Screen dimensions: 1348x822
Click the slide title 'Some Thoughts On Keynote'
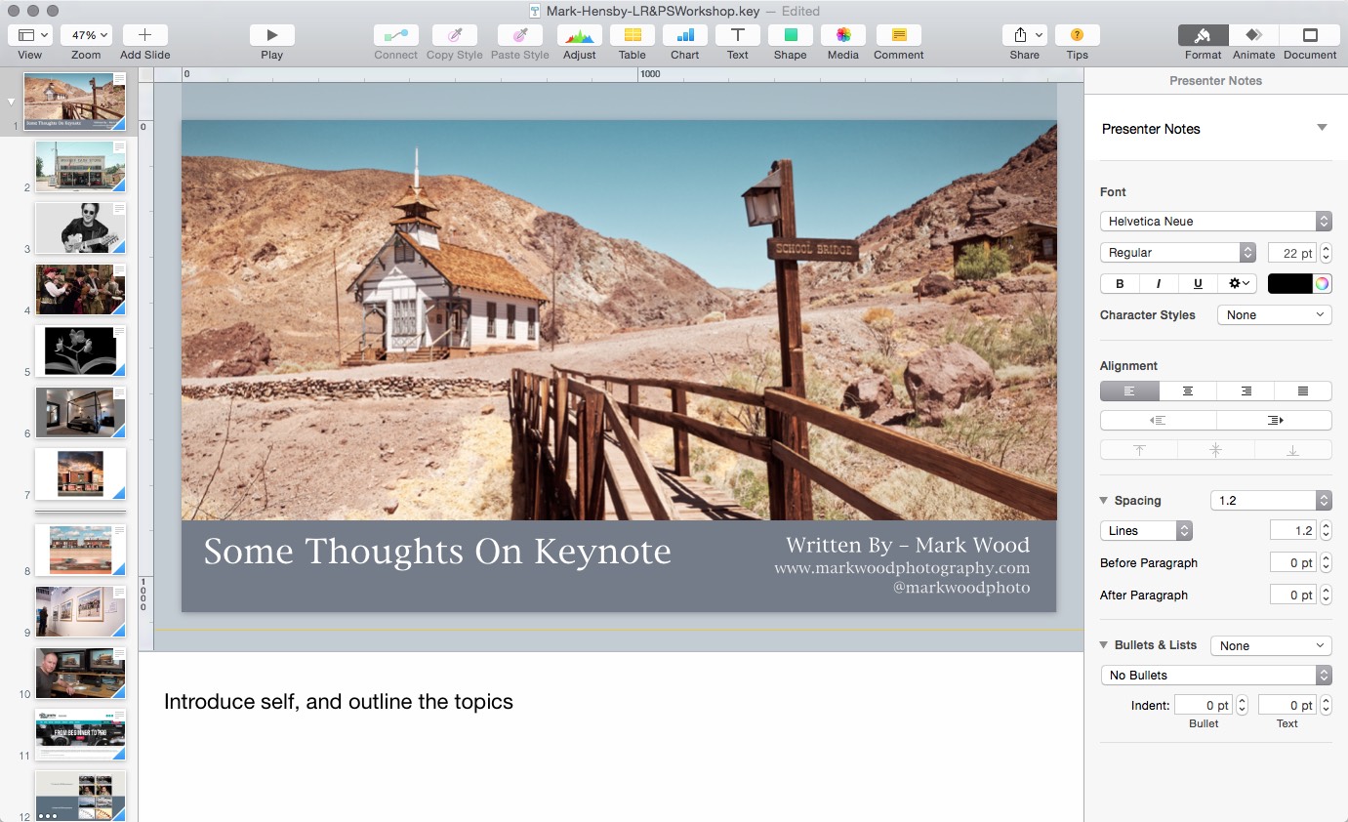point(437,552)
